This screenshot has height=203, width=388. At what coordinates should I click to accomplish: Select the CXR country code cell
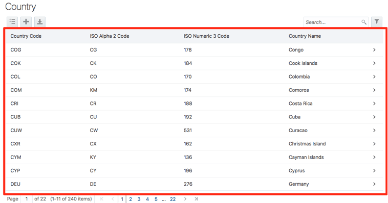[15, 144]
